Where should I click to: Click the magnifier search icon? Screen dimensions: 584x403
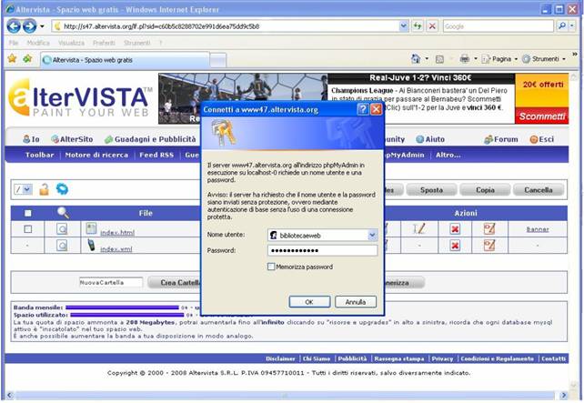coord(561,25)
